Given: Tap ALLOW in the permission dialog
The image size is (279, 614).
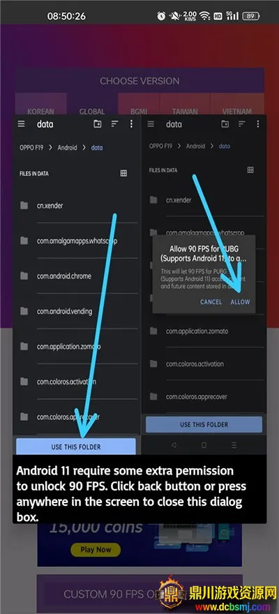Looking at the screenshot, I should coord(240,302).
